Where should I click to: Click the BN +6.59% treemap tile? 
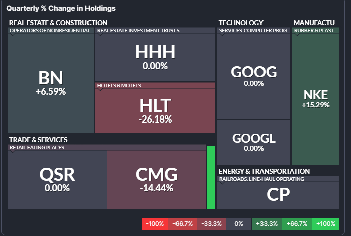51,83
